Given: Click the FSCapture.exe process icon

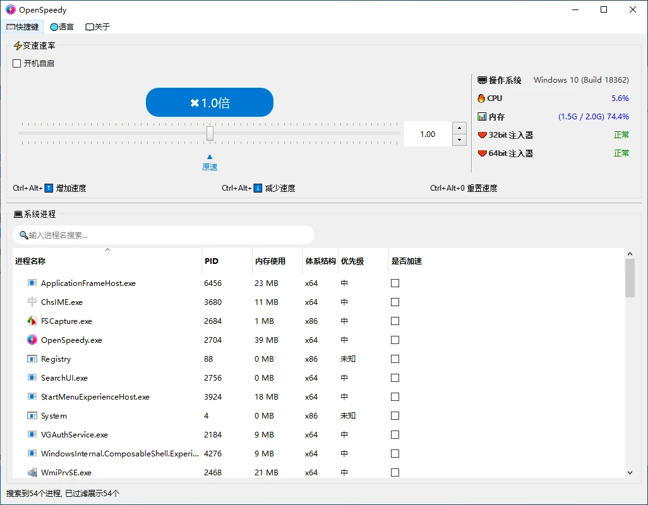Looking at the screenshot, I should click(32, 321).
